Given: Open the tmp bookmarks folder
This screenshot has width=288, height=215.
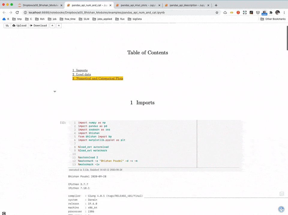Looking at the screenshot, I should [17, 19].
